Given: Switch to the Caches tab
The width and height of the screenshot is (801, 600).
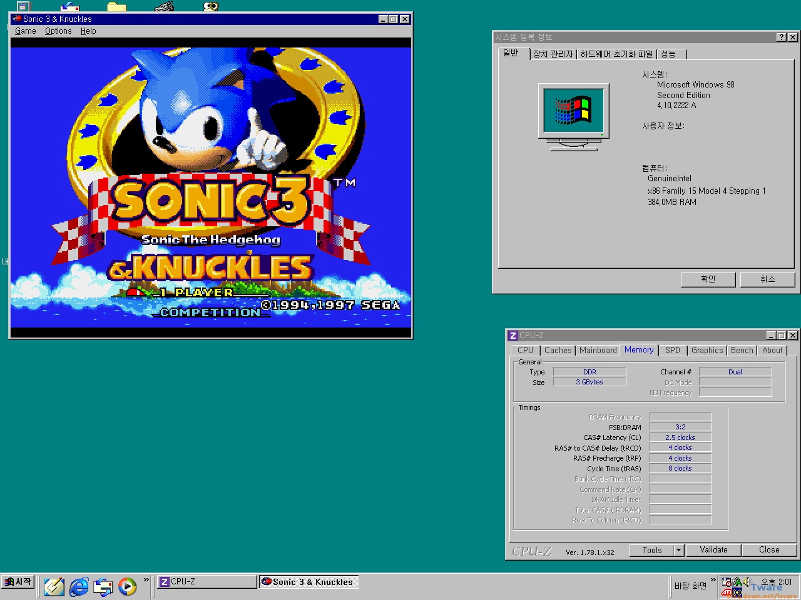Looking at the screenshot, I should click(558, 351).
